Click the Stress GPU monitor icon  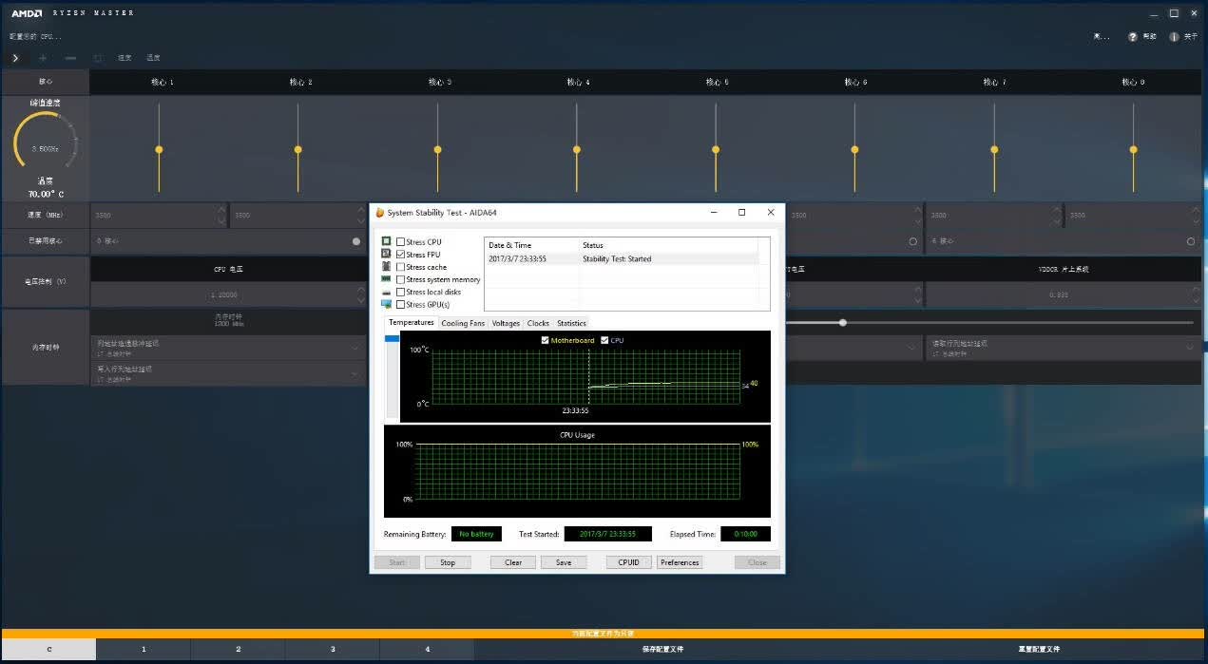click(387, 305)
